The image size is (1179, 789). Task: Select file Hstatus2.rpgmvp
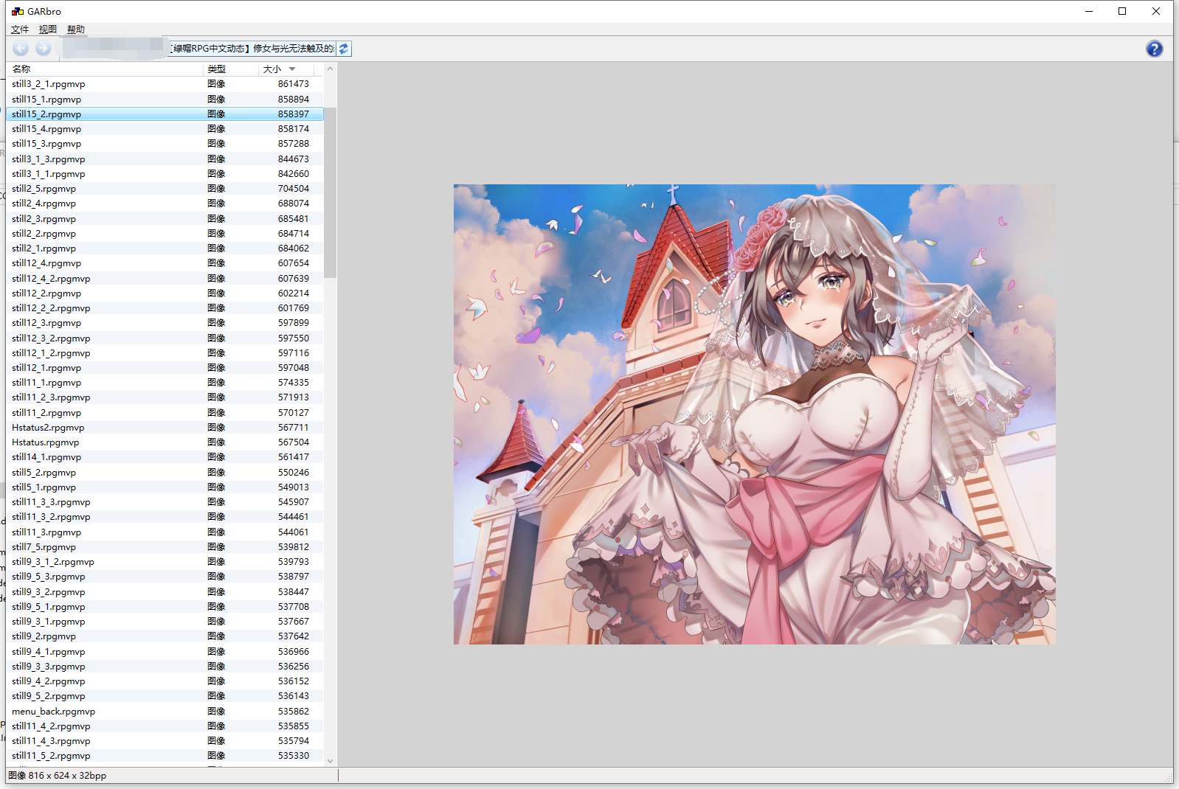click(x=165, y=428)
